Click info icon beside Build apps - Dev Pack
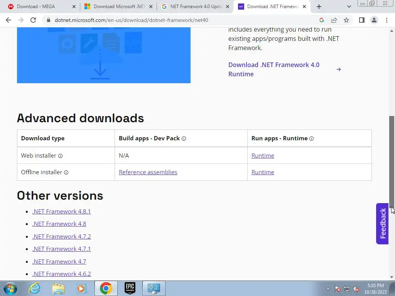 click(x=184, y=138)
